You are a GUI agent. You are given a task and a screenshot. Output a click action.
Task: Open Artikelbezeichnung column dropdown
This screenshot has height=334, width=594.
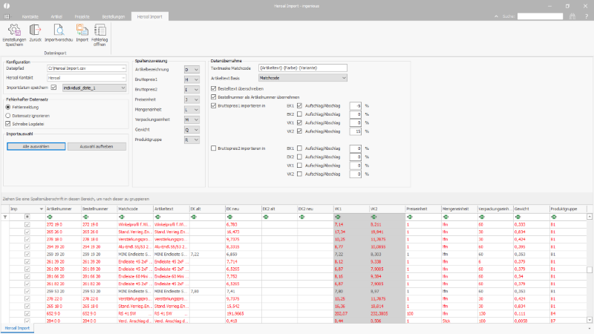[196, 70]
